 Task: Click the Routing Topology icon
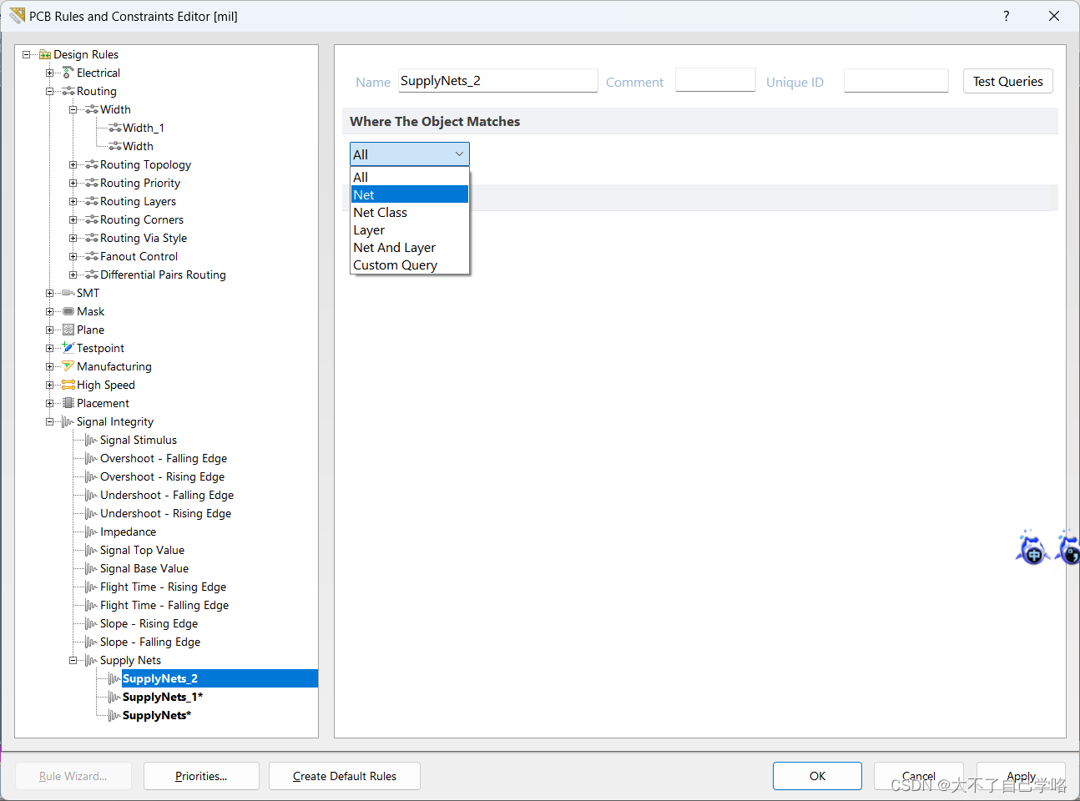click(92, 164)
